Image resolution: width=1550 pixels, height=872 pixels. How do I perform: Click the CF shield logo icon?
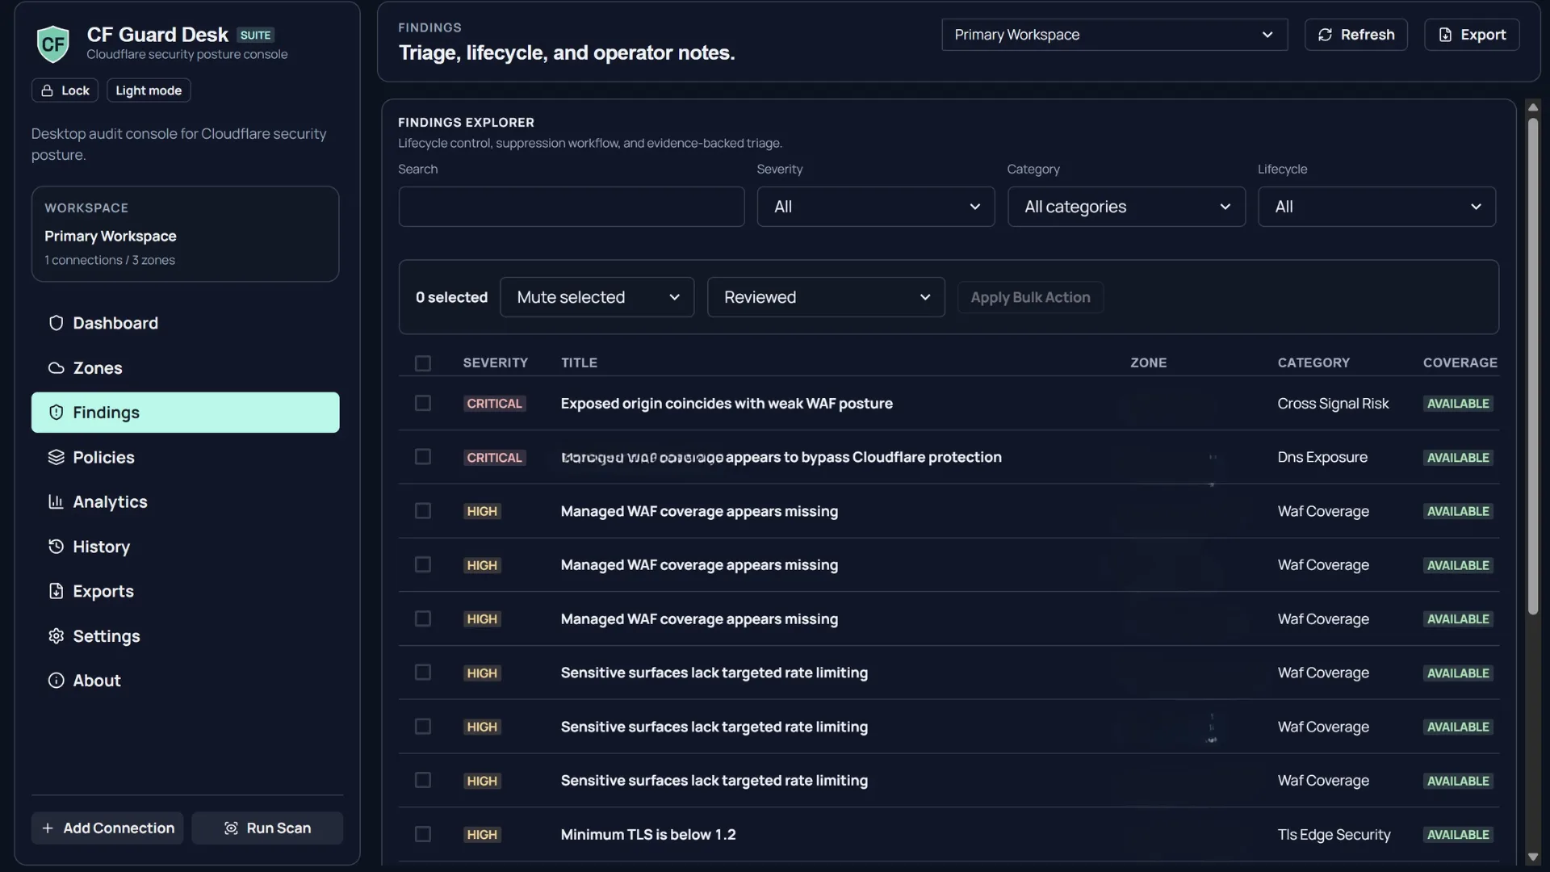[53, 44]
